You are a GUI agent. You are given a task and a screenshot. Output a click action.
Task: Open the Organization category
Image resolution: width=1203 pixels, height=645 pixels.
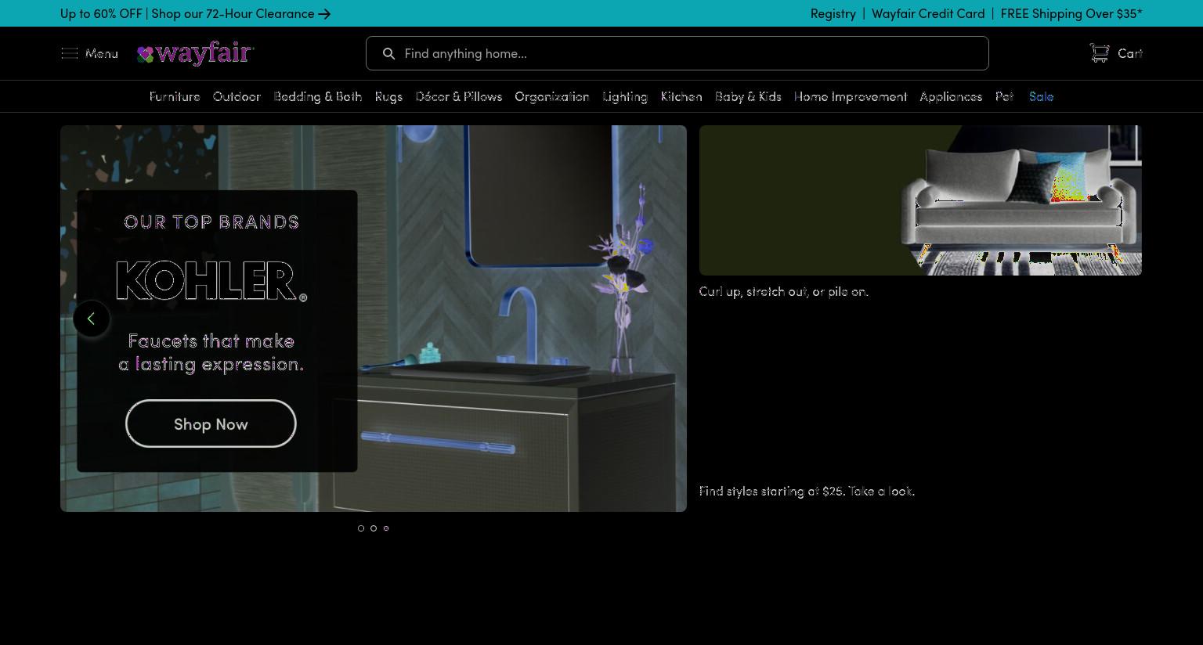pyautogui.click(x=552, y=96)
